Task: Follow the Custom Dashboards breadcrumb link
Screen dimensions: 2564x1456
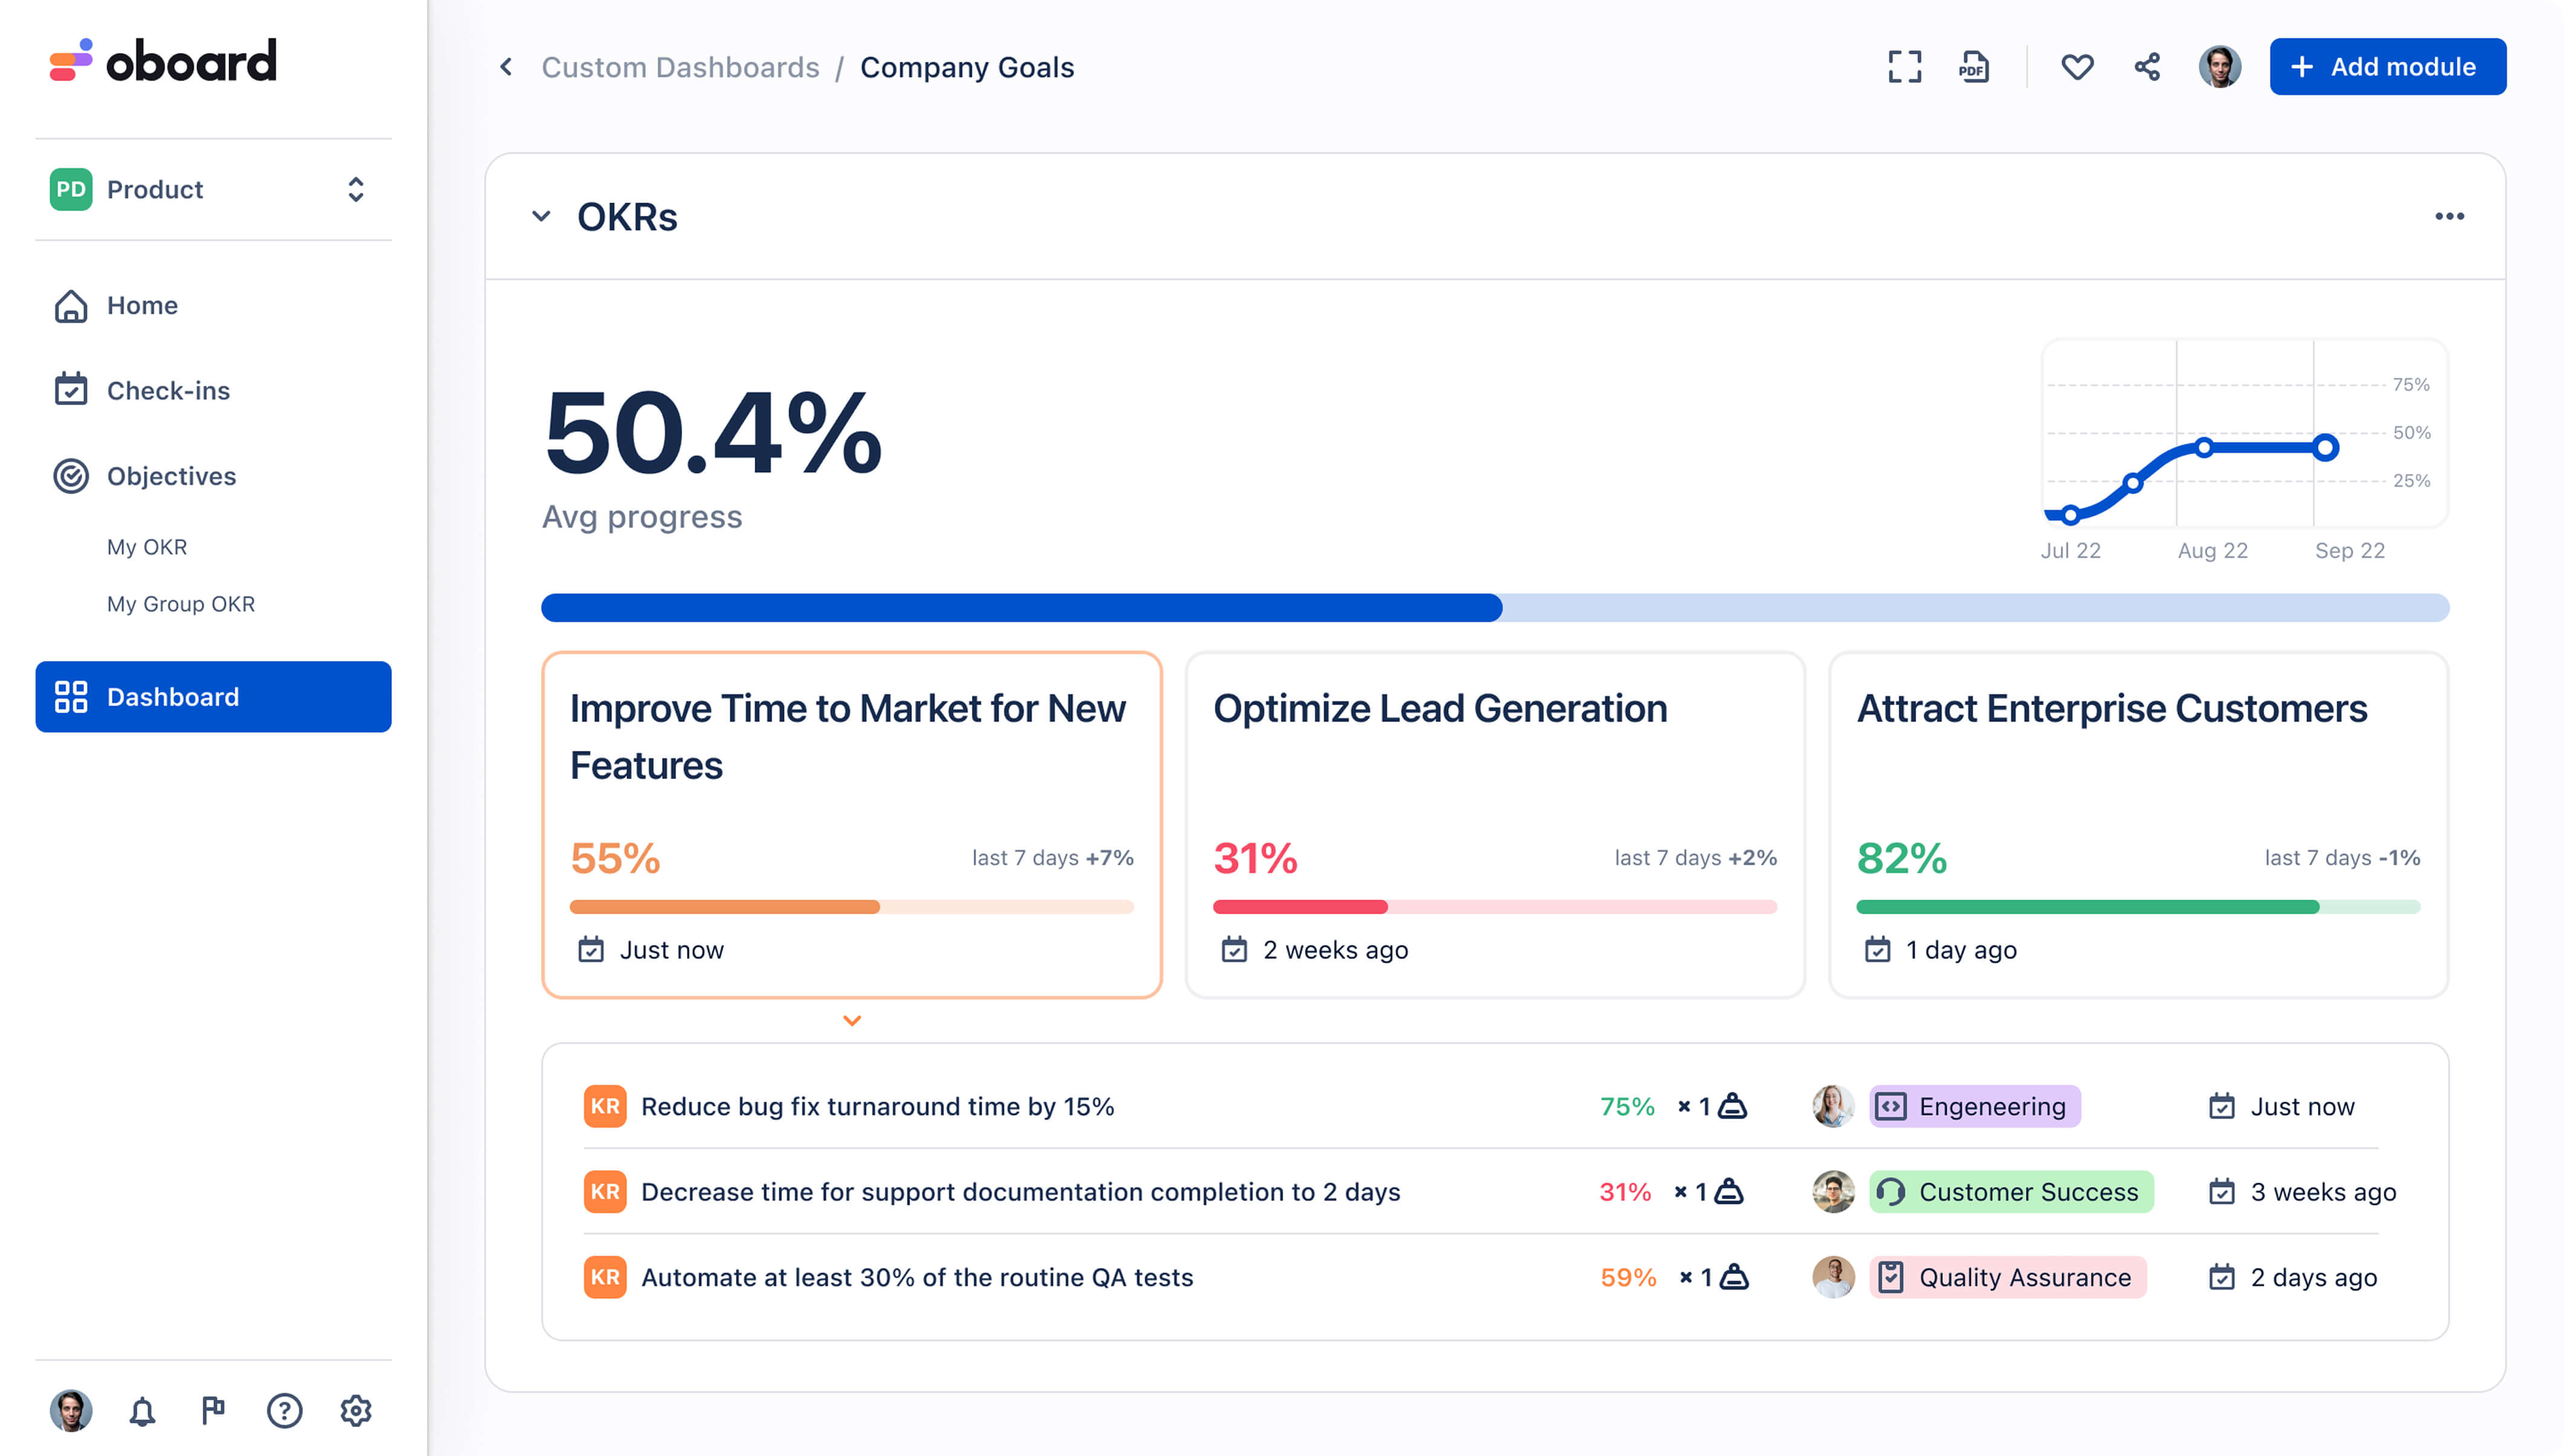Action: [680, 67]
